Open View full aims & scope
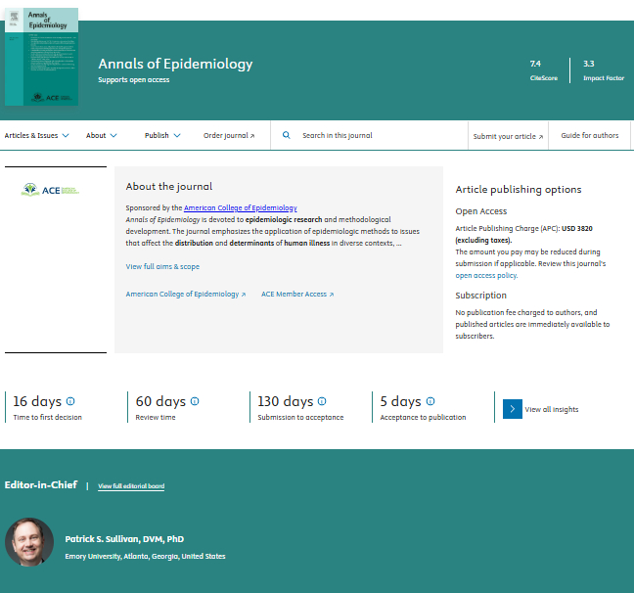Screen dimensions: 634x593 162,266
